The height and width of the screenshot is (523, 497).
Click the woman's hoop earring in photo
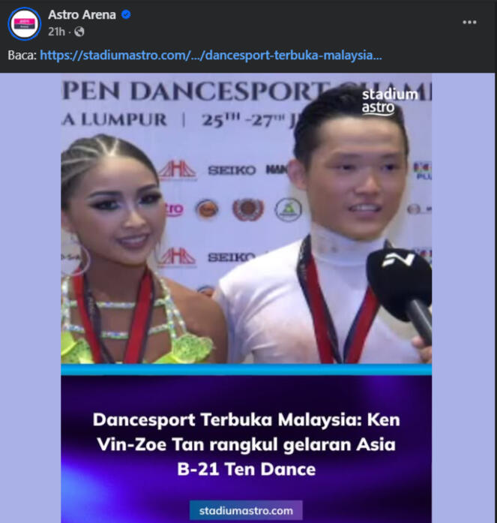point(81,262)
